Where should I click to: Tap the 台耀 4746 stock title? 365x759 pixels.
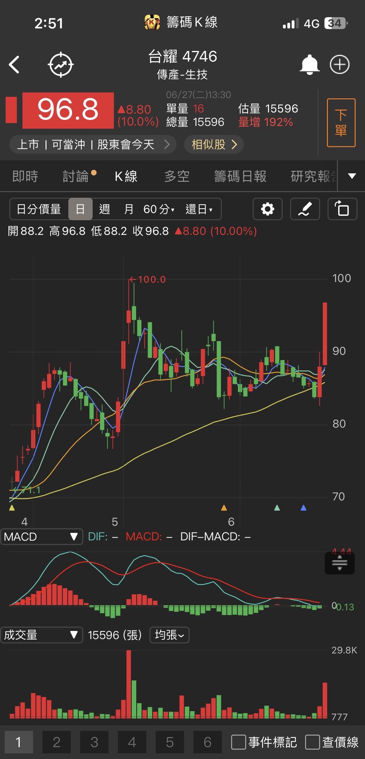click(182, 57)
